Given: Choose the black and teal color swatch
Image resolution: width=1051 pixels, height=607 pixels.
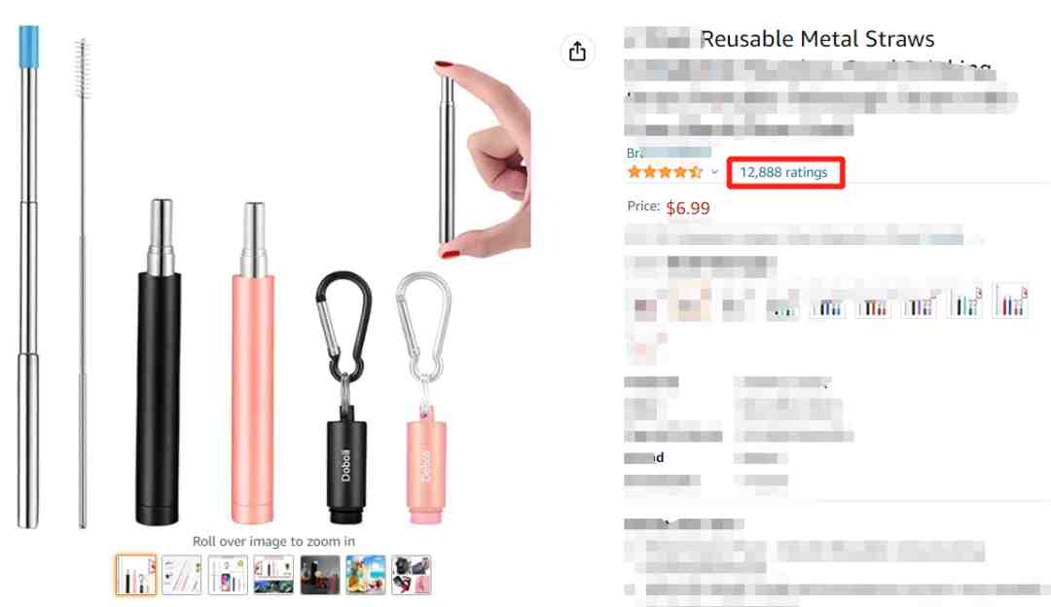Looking at the screenshot, I should (x=964, y=302).
